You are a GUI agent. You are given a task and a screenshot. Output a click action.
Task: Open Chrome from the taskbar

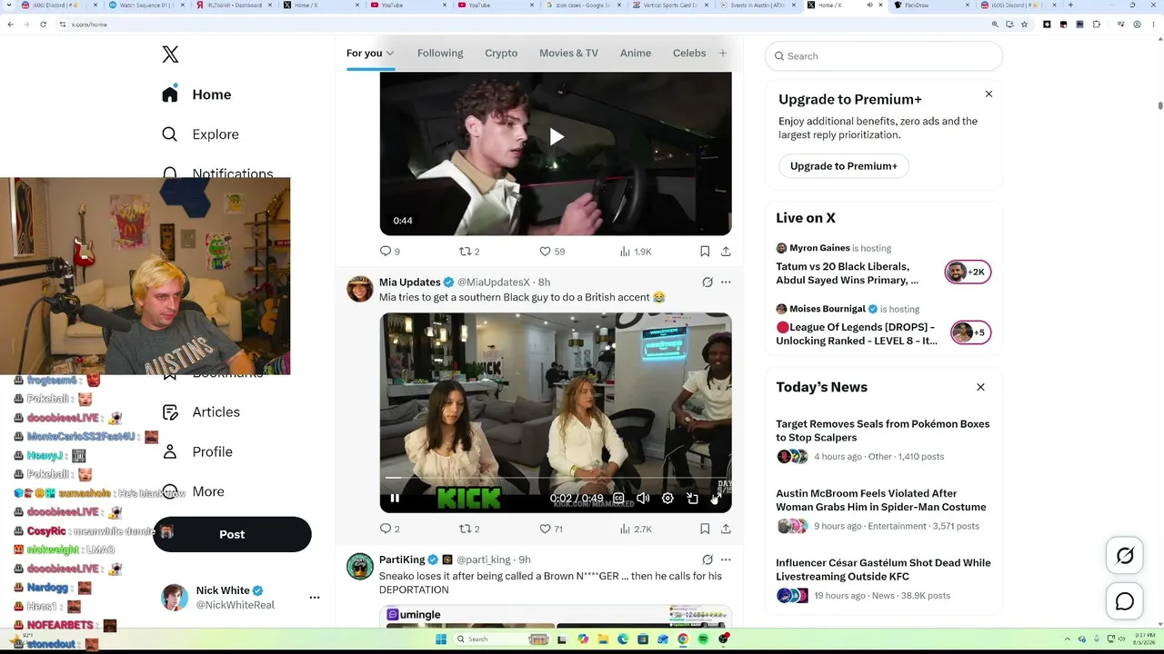coord(683,639)
